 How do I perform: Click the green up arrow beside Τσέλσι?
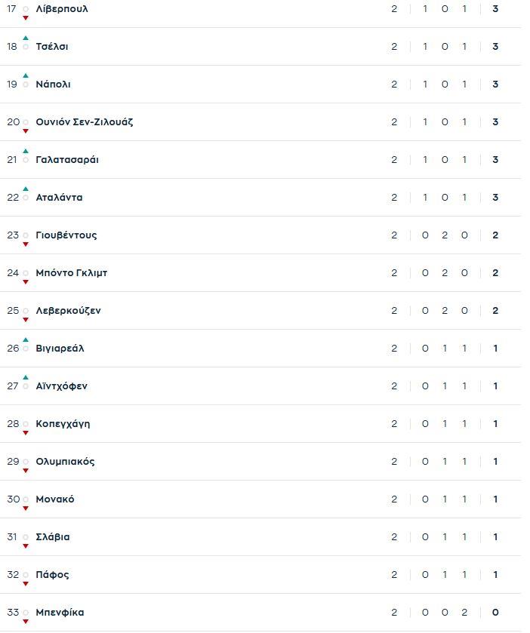coord(26,38)
